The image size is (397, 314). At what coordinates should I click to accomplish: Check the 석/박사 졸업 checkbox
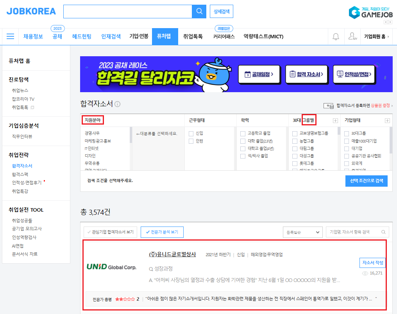pyautogui.click(x=243, y=156)
